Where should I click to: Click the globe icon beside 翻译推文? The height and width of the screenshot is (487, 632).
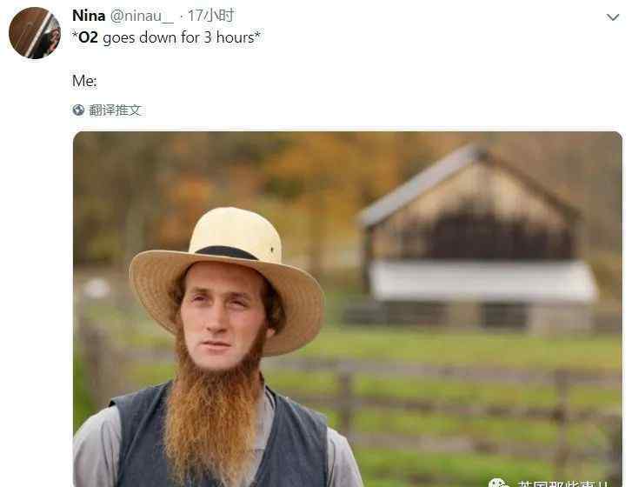78,110
